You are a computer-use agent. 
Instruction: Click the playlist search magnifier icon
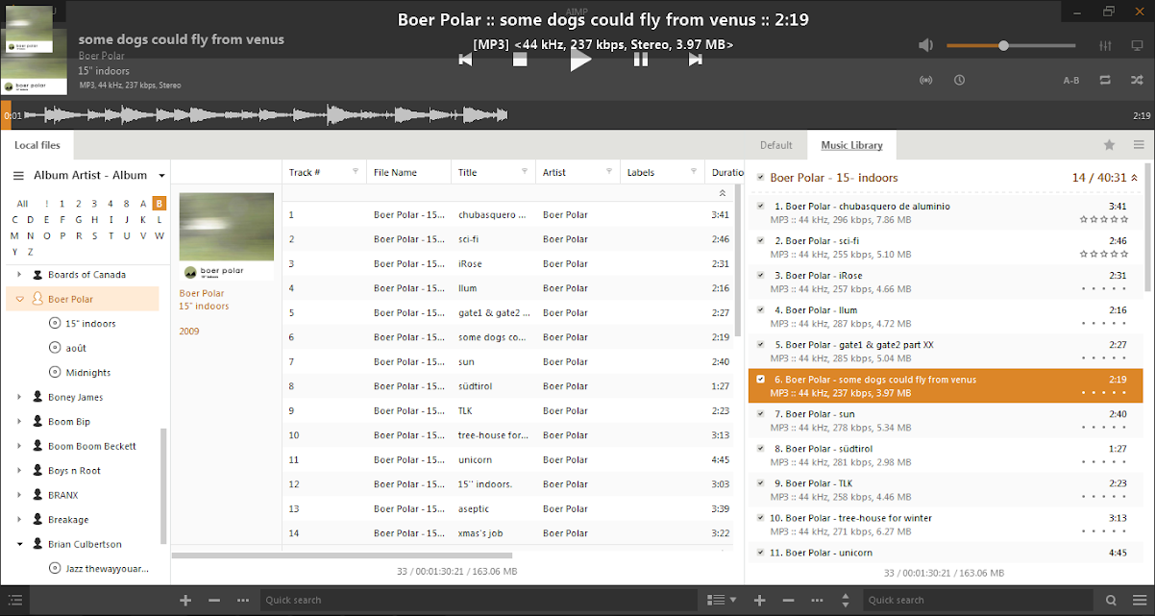[1111, 601]
